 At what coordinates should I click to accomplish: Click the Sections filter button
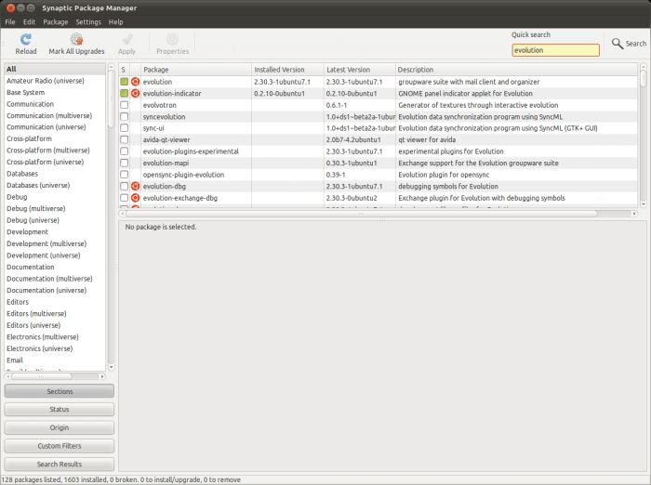tap(60, 391)
